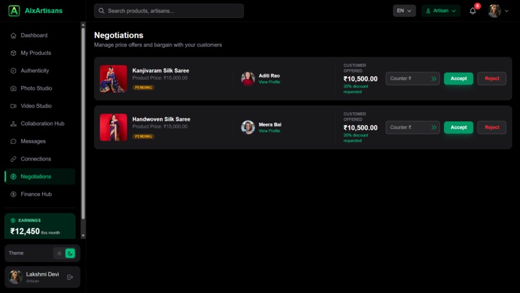This screenshot has width=520, height=293.
Task: Click the Handwoven Silk Saree title
Action: coord(161,119)
